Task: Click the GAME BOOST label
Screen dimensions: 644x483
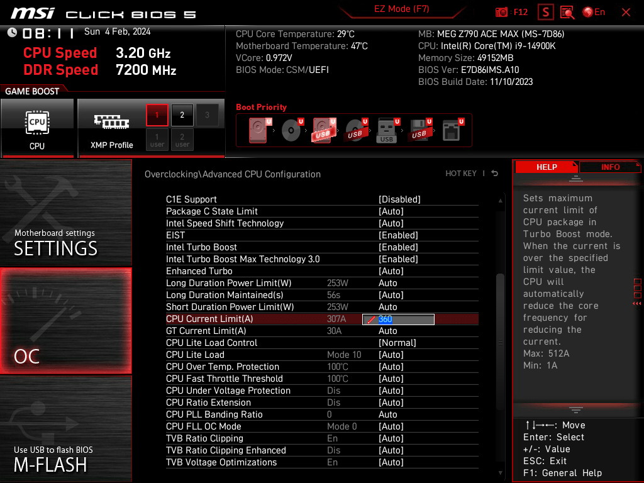Action: 32,91
